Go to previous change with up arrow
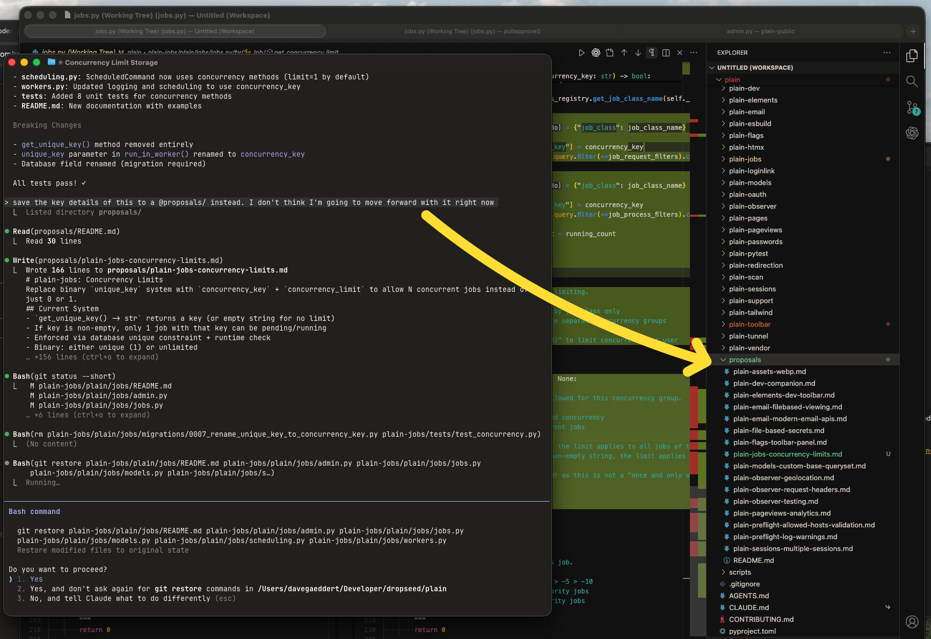Screen dimensions: 931x639 624,53
